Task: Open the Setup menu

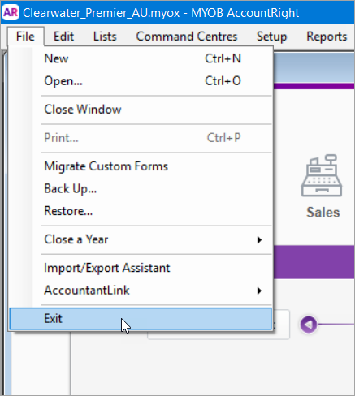Action: 271,37
